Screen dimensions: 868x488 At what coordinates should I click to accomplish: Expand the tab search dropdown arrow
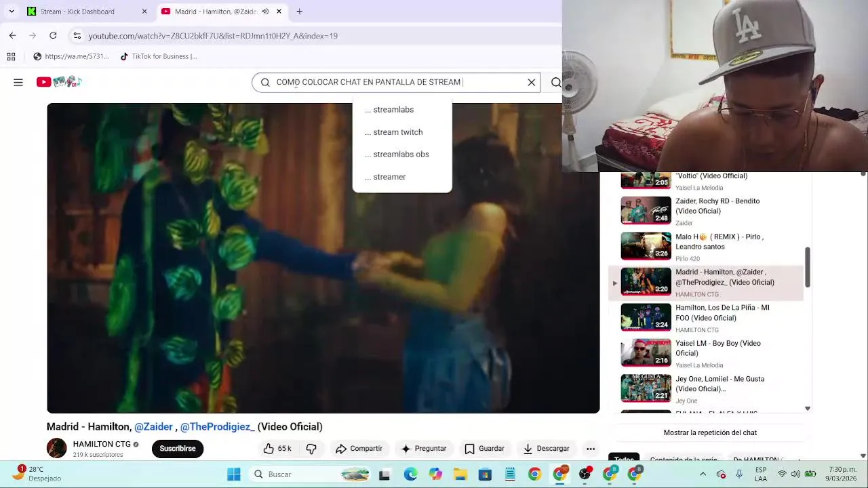point(12,12)
